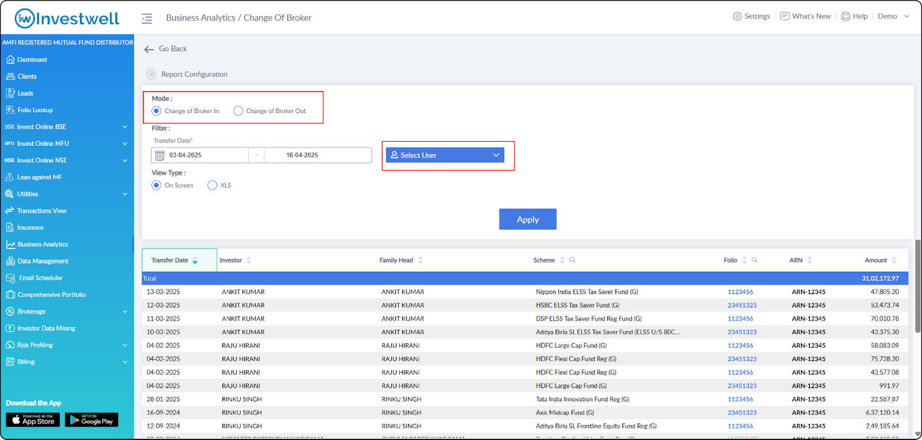Click the Dashboard home icon

[10, 59]
